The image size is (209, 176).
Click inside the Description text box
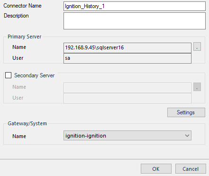tap(135, 21)
